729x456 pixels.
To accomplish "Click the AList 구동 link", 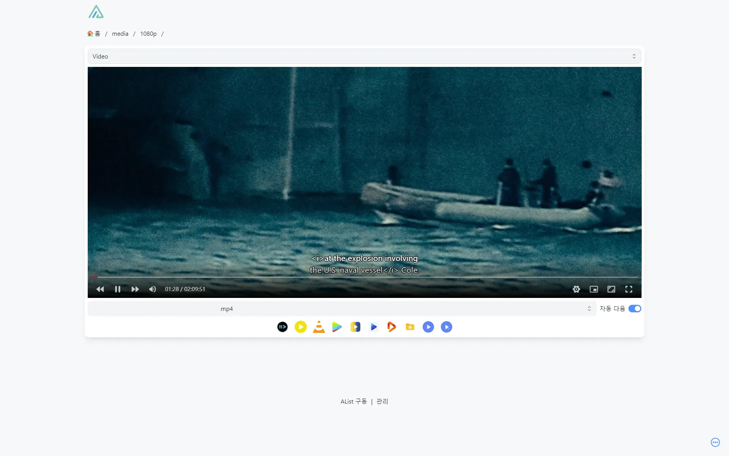I will [x=353, y=401].
